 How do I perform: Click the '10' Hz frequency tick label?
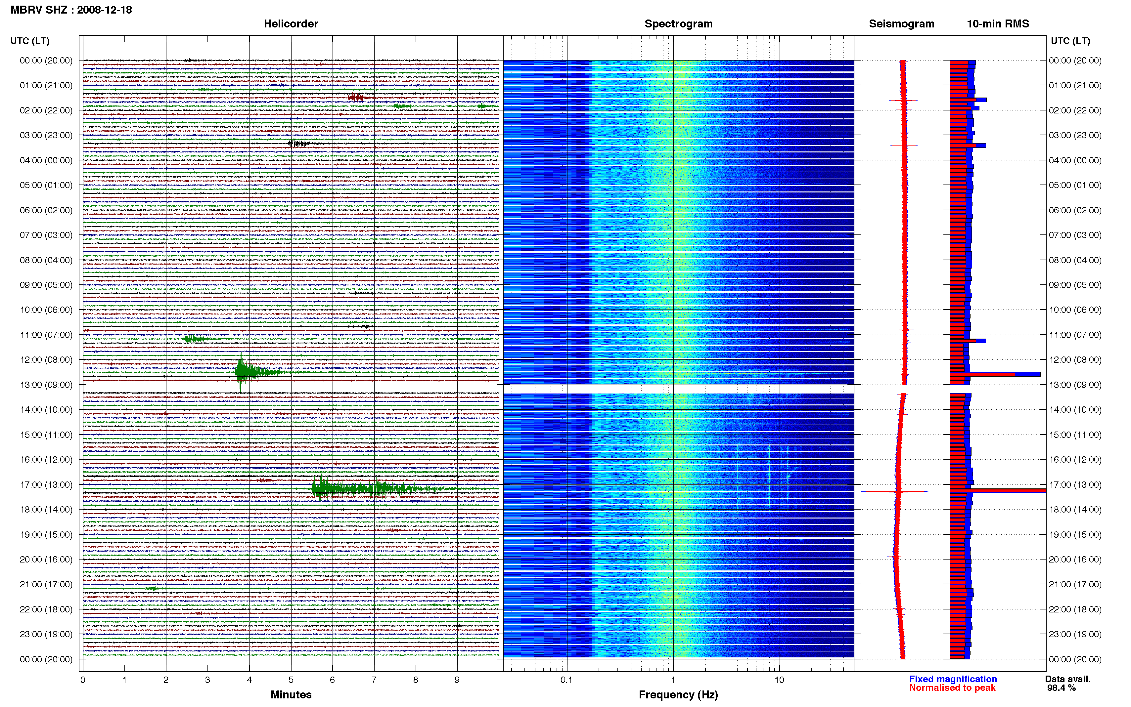pyautogui.click(x=779, y=680)
